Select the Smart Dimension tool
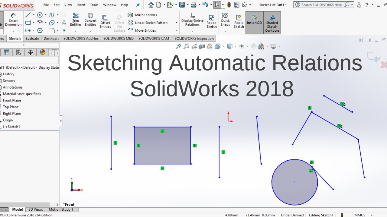387x217 pixels. pyautogui.click(x=13, y=20)
